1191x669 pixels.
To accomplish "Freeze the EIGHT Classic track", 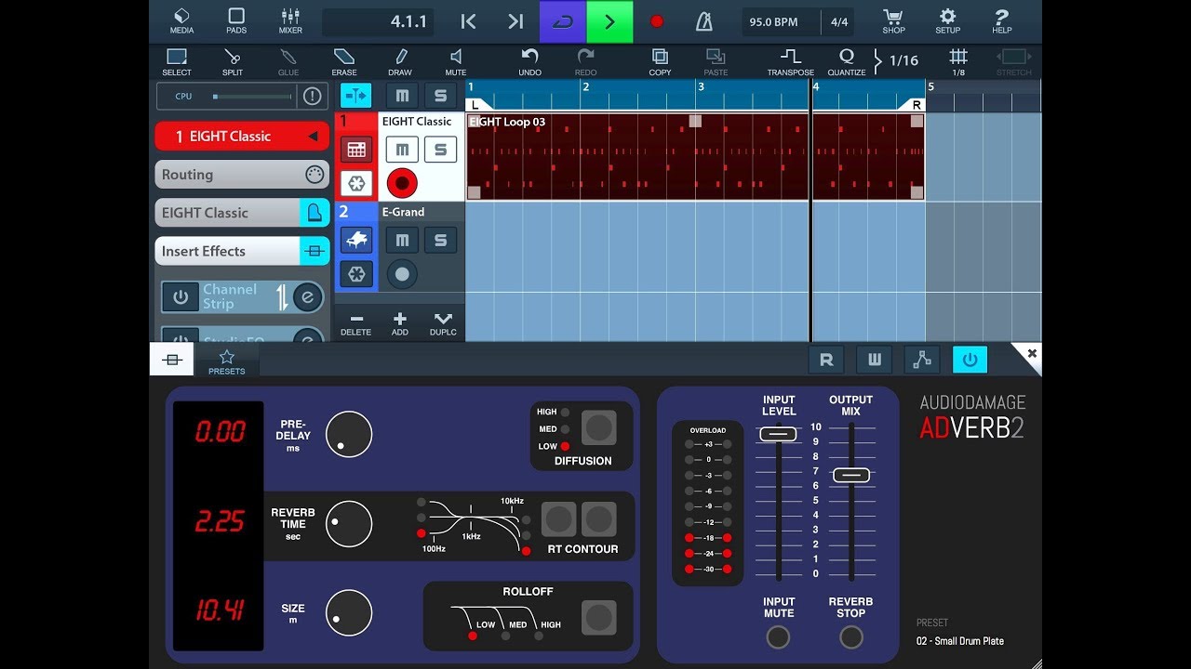I will (355, 183).
